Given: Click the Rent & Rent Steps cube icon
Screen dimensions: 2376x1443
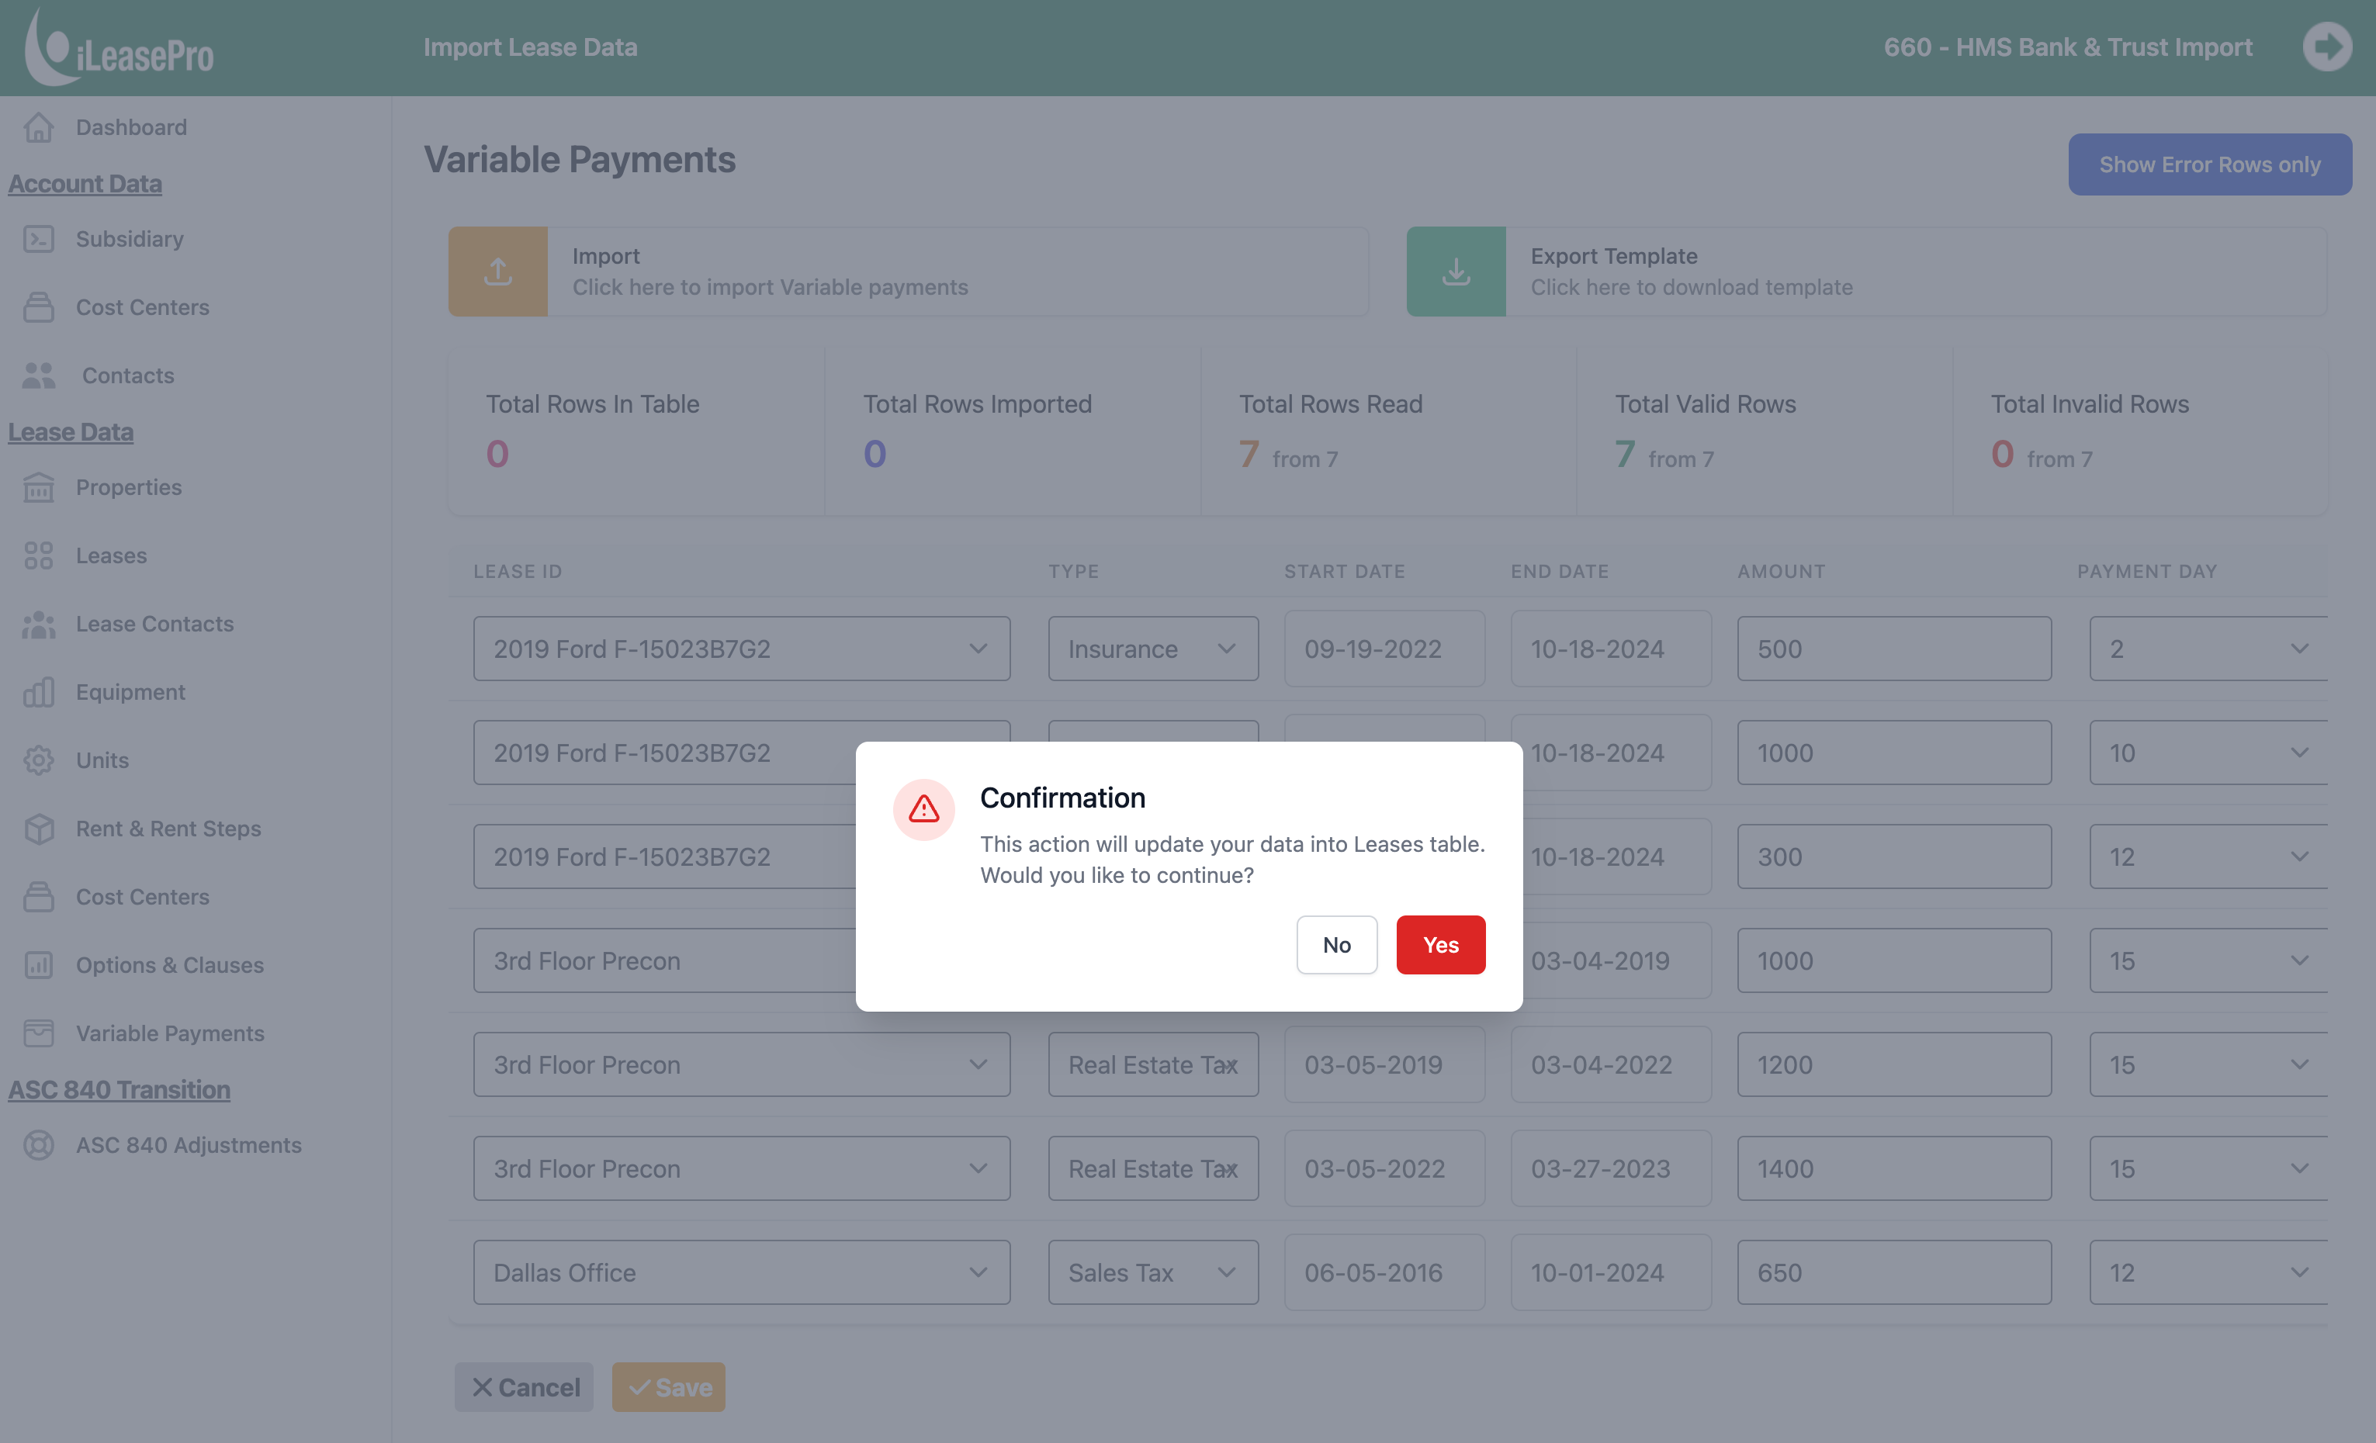Looking at the screenshot, I should [x=39, y=829].
